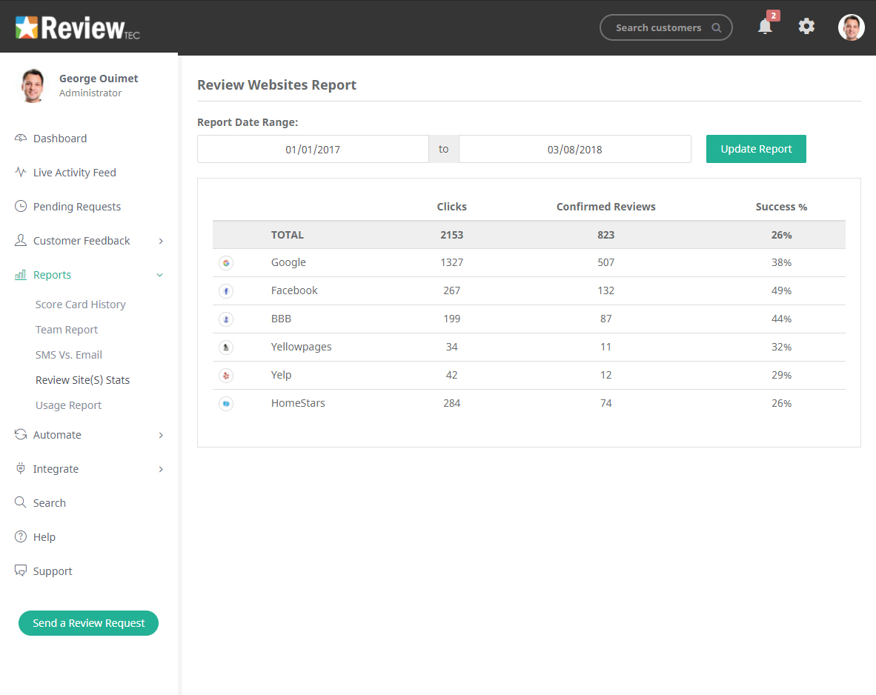Image resolution: width=876 pixels, height=695 pixels.
Task: Click the Facebook site icon in table
Action: point(226,291)
